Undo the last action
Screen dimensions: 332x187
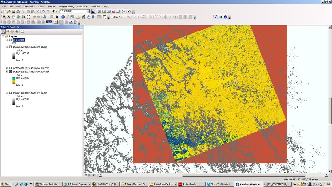(43, 11)
